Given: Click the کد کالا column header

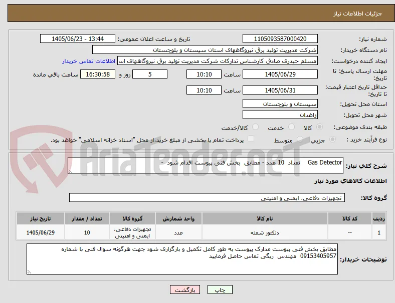Looking at the screenshot, I should click(x=350, y=218).
